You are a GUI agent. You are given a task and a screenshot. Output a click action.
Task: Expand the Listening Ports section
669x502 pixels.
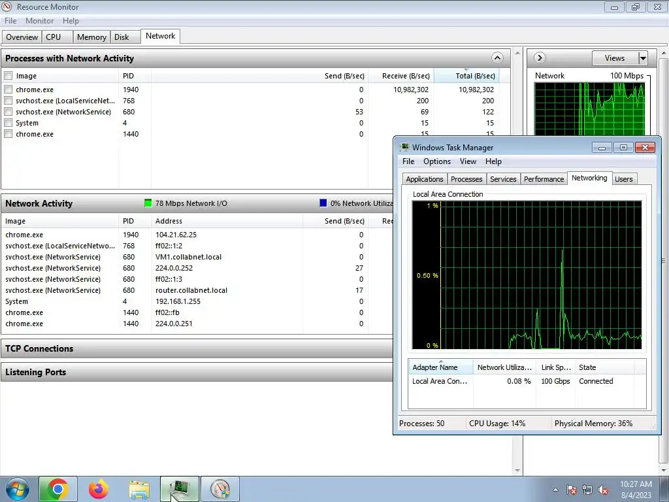(197, 372)
